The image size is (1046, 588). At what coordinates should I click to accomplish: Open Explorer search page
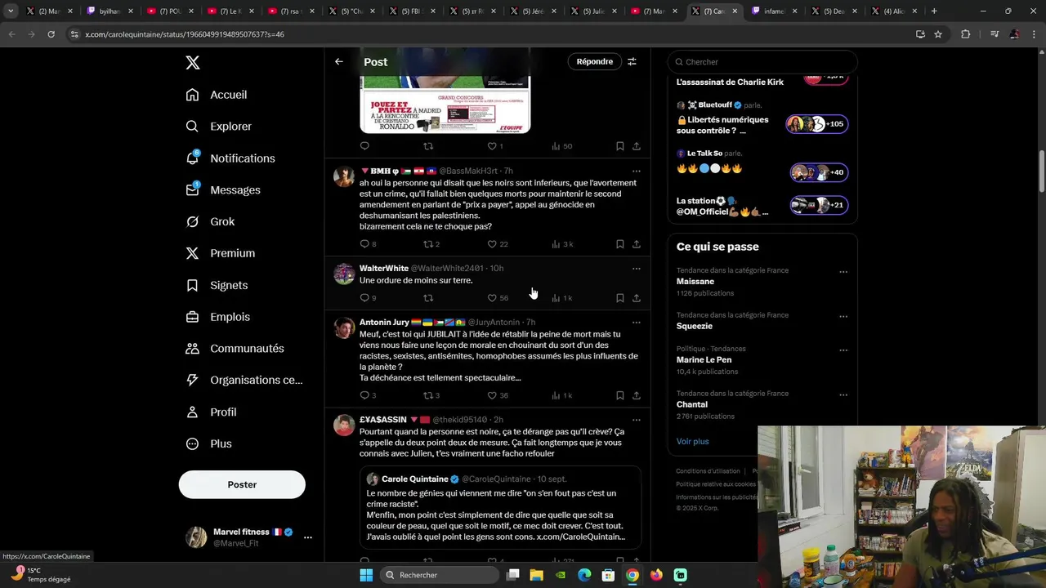point(219,127)
